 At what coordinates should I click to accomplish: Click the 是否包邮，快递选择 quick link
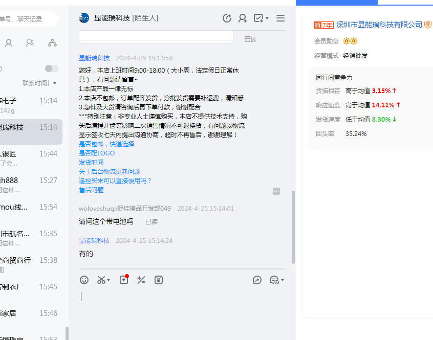pyautogui.click(x=106, y=144)
